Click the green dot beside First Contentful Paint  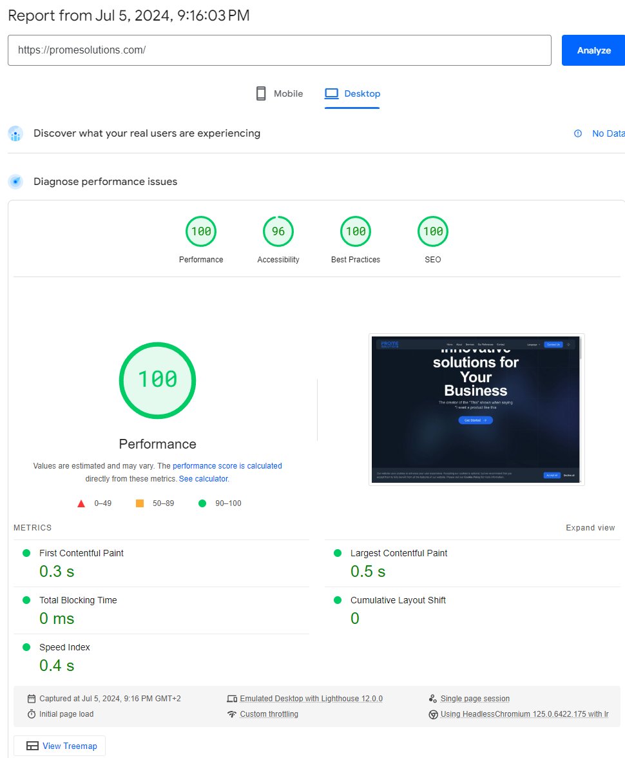(26, 553)
